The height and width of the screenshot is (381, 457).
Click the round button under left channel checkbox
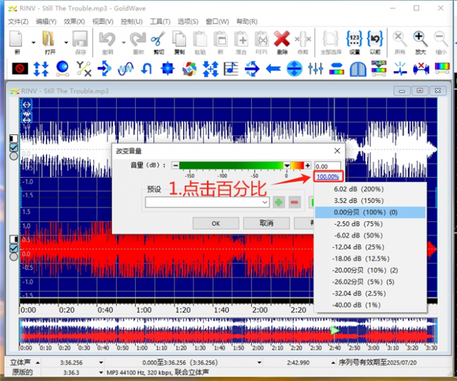(x=13, y=157)
